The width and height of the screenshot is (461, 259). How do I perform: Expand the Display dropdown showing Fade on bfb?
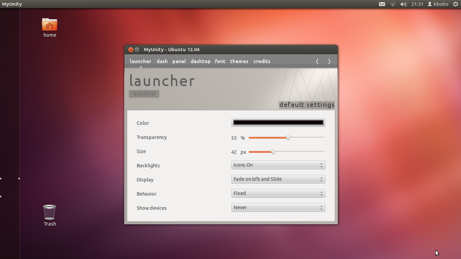click(x=278, y=179)
